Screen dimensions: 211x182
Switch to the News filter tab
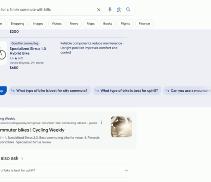coord(74,24)
